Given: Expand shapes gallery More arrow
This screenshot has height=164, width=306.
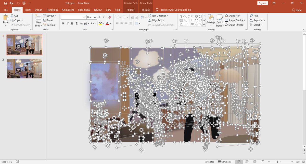Looking at the screenshot, I should tap(204, 24).
